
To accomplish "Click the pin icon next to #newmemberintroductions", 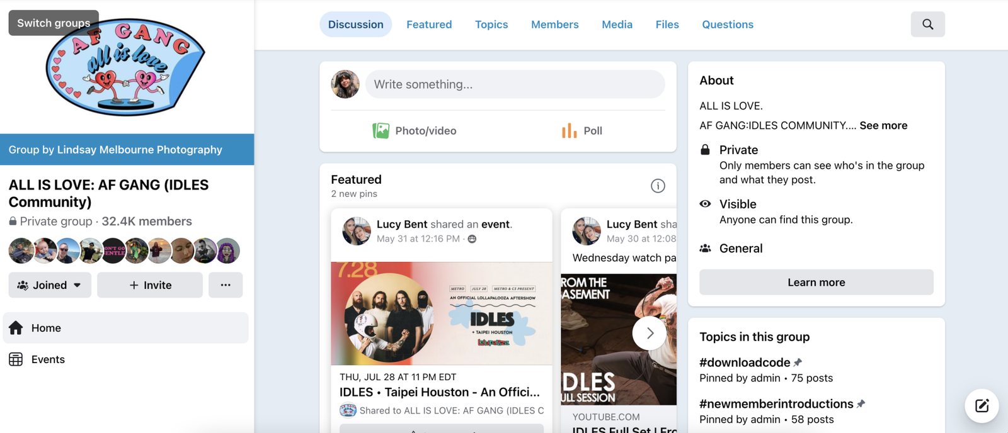I will [x=861, y=404].
